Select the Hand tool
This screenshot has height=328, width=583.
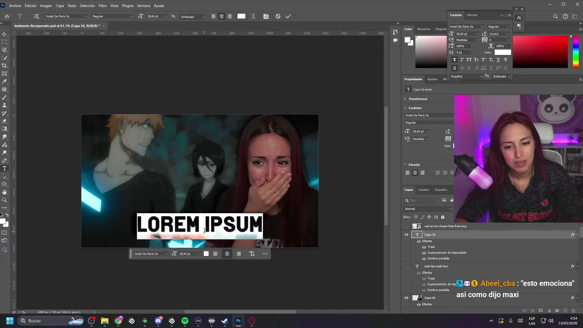(x=5, y=192)
